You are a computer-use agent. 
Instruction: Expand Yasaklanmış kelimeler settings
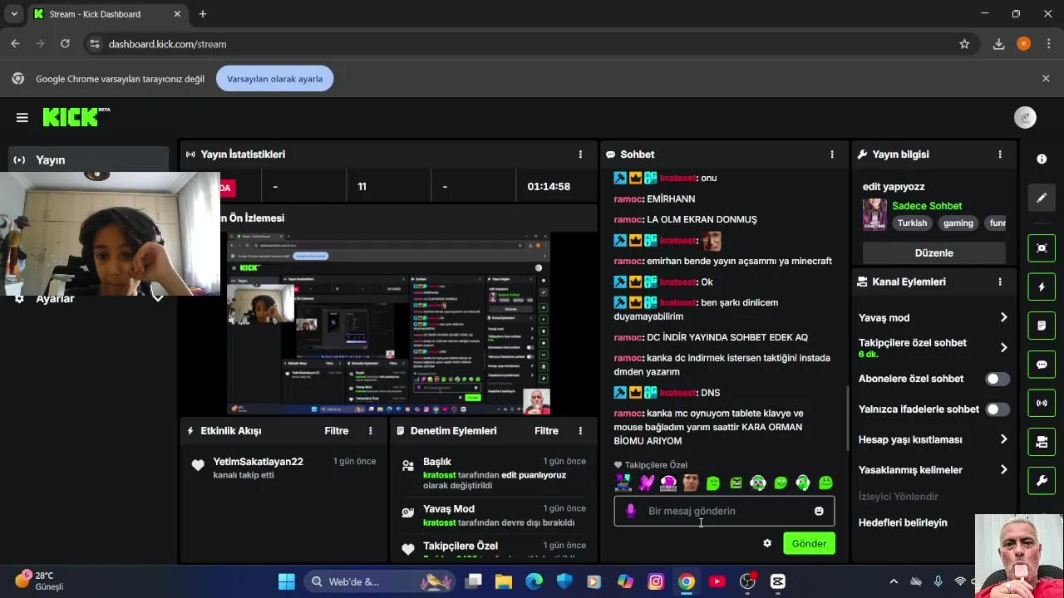click(x=1003, y=470)
